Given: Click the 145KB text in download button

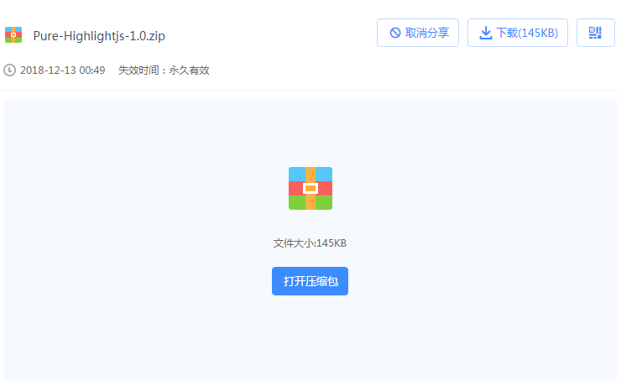Looking at the screenshot, I should [539, 33].
